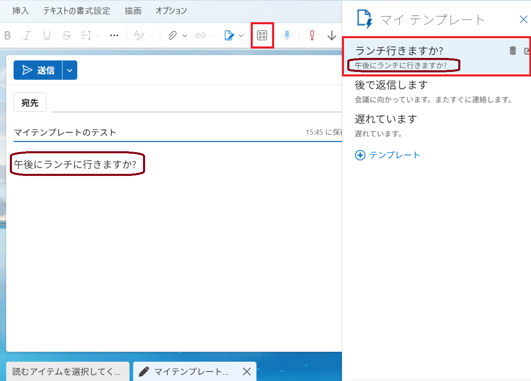
Task: Toggle underline formatting
Action: [x=47, y=35]
